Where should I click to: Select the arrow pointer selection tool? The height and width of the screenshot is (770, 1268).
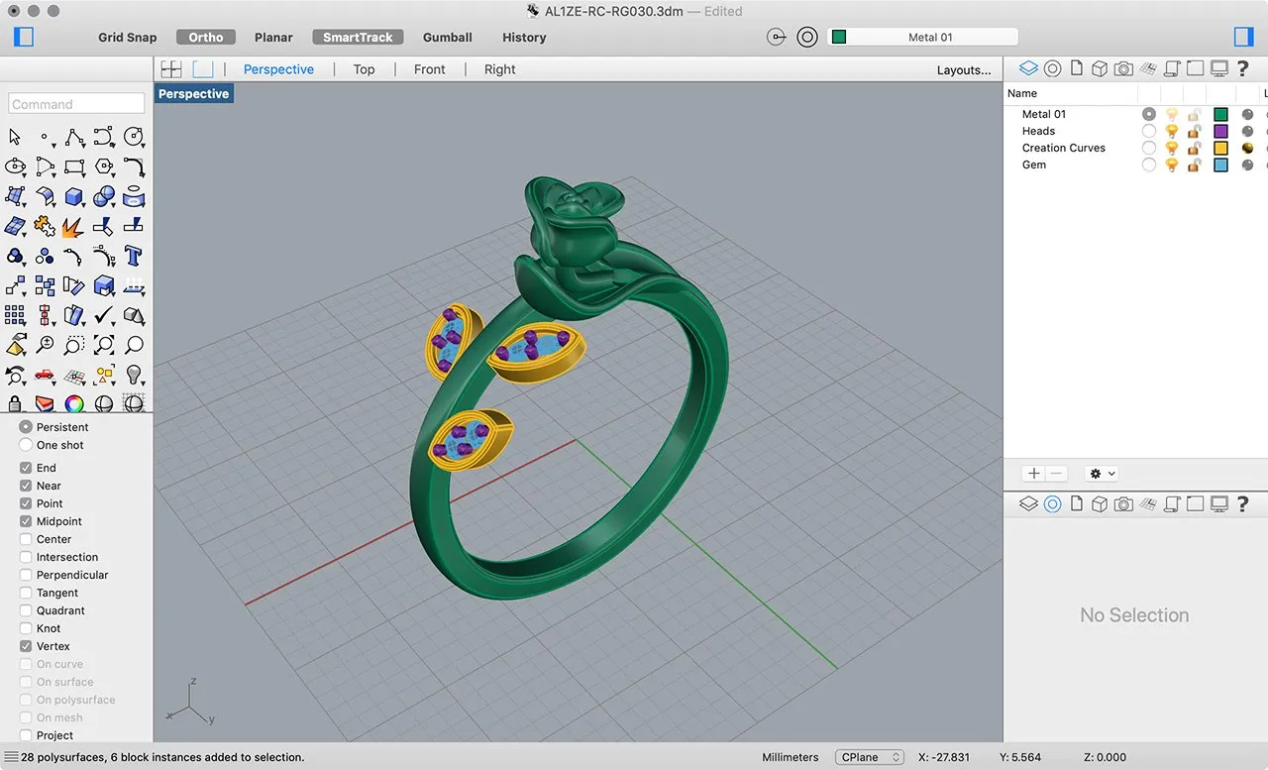click(x=15, y=137)
